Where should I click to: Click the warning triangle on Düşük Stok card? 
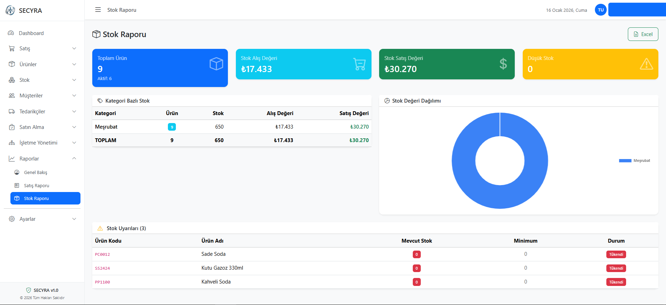pyautogui.click(x=646, y=64)
